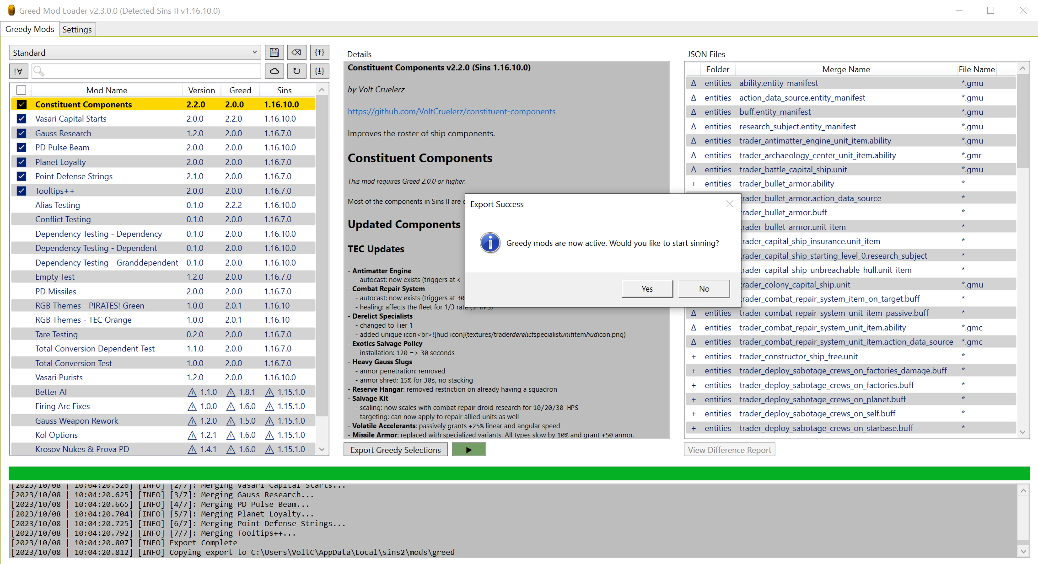The image size is (1038, 564).
Task: Refresh the mod list
Action: [x=296, y=71]
